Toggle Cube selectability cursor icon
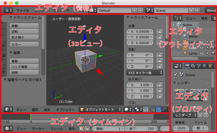This screenshot has height=133, width=217. (x=207, y=48)
